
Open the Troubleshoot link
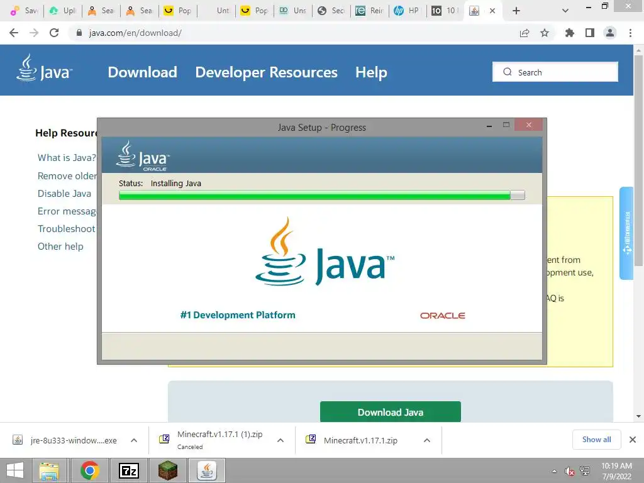(67, 229)
